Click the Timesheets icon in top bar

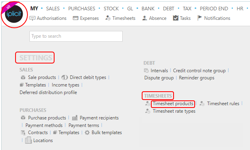pyautogui.click(x=108, y=18)
